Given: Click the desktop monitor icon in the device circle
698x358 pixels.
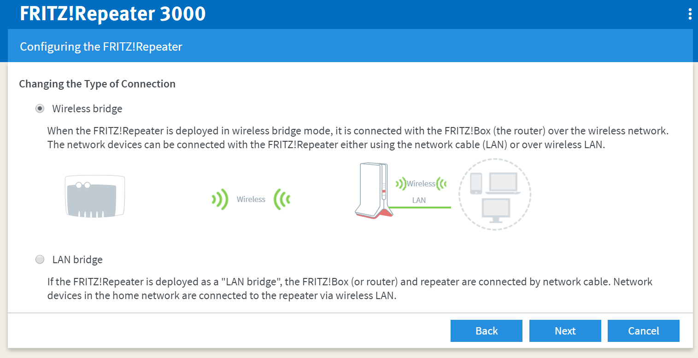Looking at the screenshot, I should pyautogui.click(x=495, y=211).
